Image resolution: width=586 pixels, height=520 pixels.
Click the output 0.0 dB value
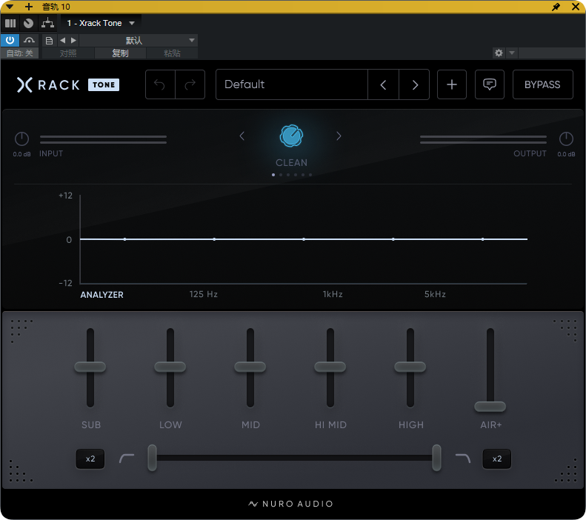pyautogui.click(x=566, y=154)
